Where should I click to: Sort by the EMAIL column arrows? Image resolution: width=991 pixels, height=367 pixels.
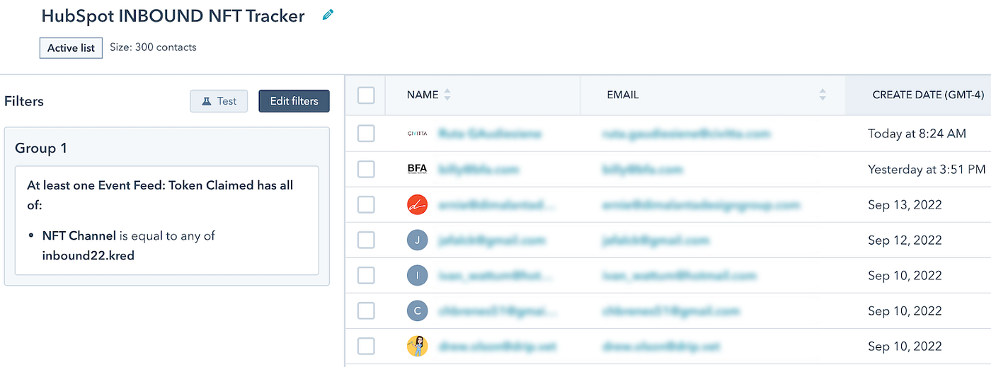[x=823, y=95]
